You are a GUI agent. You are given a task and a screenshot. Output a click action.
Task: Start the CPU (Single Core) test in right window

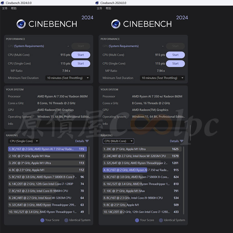click(x=175, y=63)
